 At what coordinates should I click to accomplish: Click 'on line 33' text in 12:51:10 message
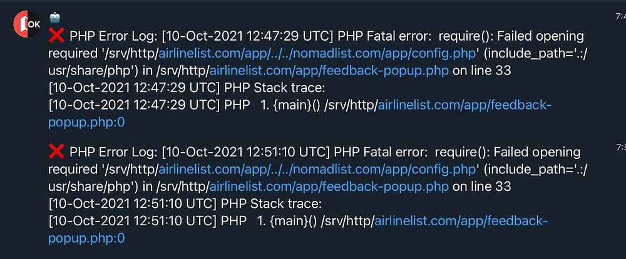pos(482,186)
